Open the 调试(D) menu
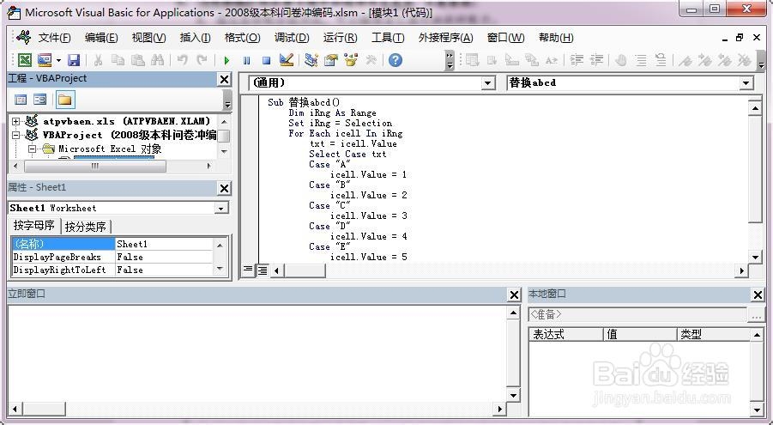 click(292, 38)
